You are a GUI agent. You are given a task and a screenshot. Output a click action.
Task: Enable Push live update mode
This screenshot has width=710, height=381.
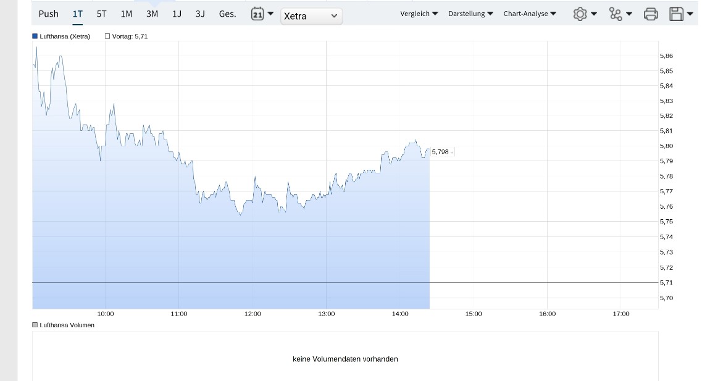coord(48,14)
